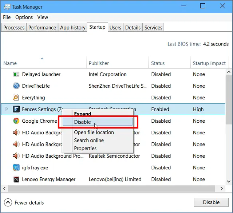Select the Delayed launcher row name
Viewport: 233px width, 213px height.
tap(41, 74)
